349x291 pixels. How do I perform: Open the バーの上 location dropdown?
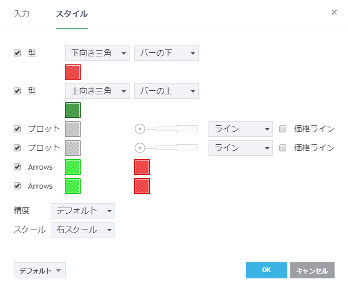click(166, 91)
